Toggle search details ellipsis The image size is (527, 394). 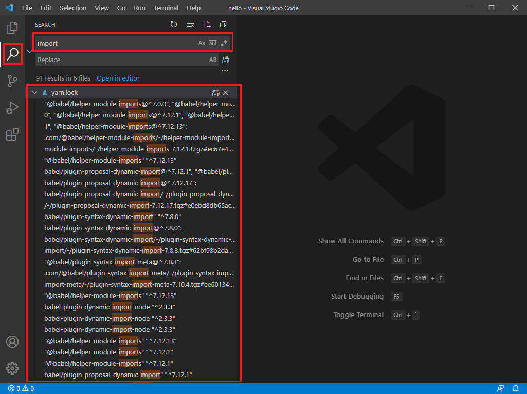[225, 70]
